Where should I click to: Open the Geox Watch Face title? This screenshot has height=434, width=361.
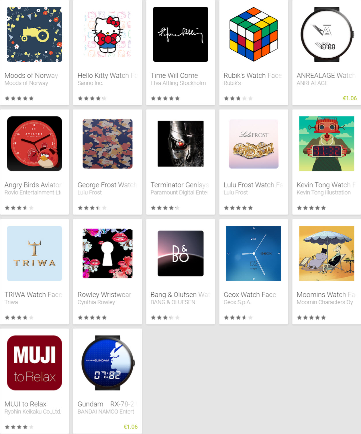click(250, 295)
